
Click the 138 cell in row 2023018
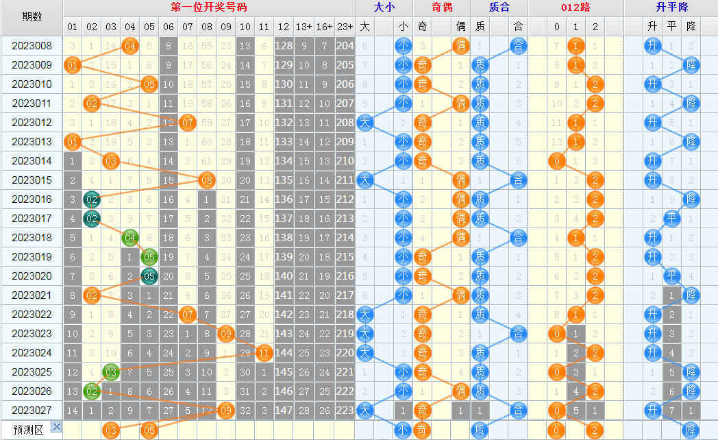click(284, 238)
